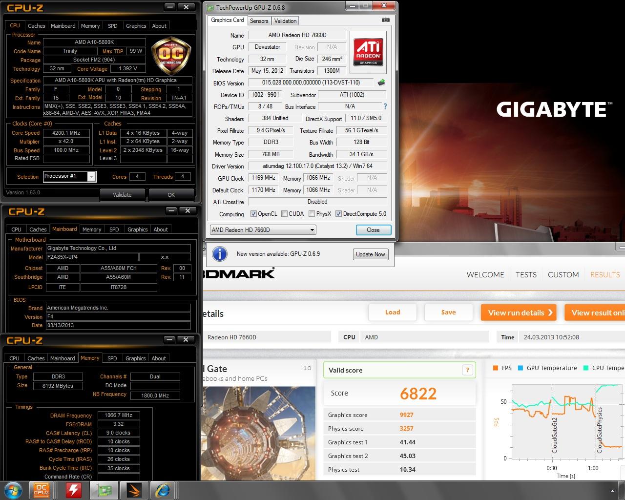Click the GPU-Z title bar app icon
This screenshot has height=500, width=625.
click(210, 8)
